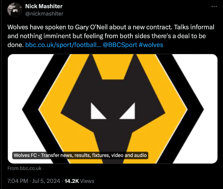Select the tweet text about Gary O'Neil
This screenshot has width=223, height=189.
pyautogui.click(x=108, y=36)
